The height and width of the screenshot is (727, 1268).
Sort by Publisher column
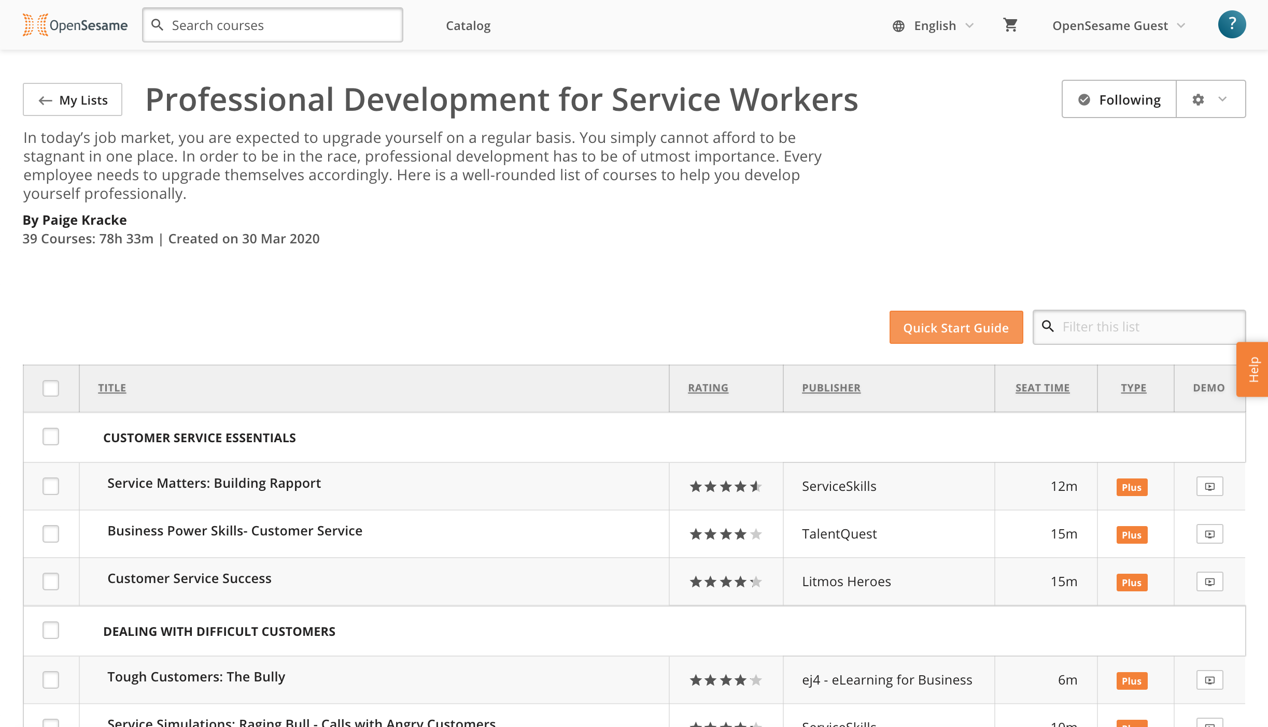[x=831, y=388]
